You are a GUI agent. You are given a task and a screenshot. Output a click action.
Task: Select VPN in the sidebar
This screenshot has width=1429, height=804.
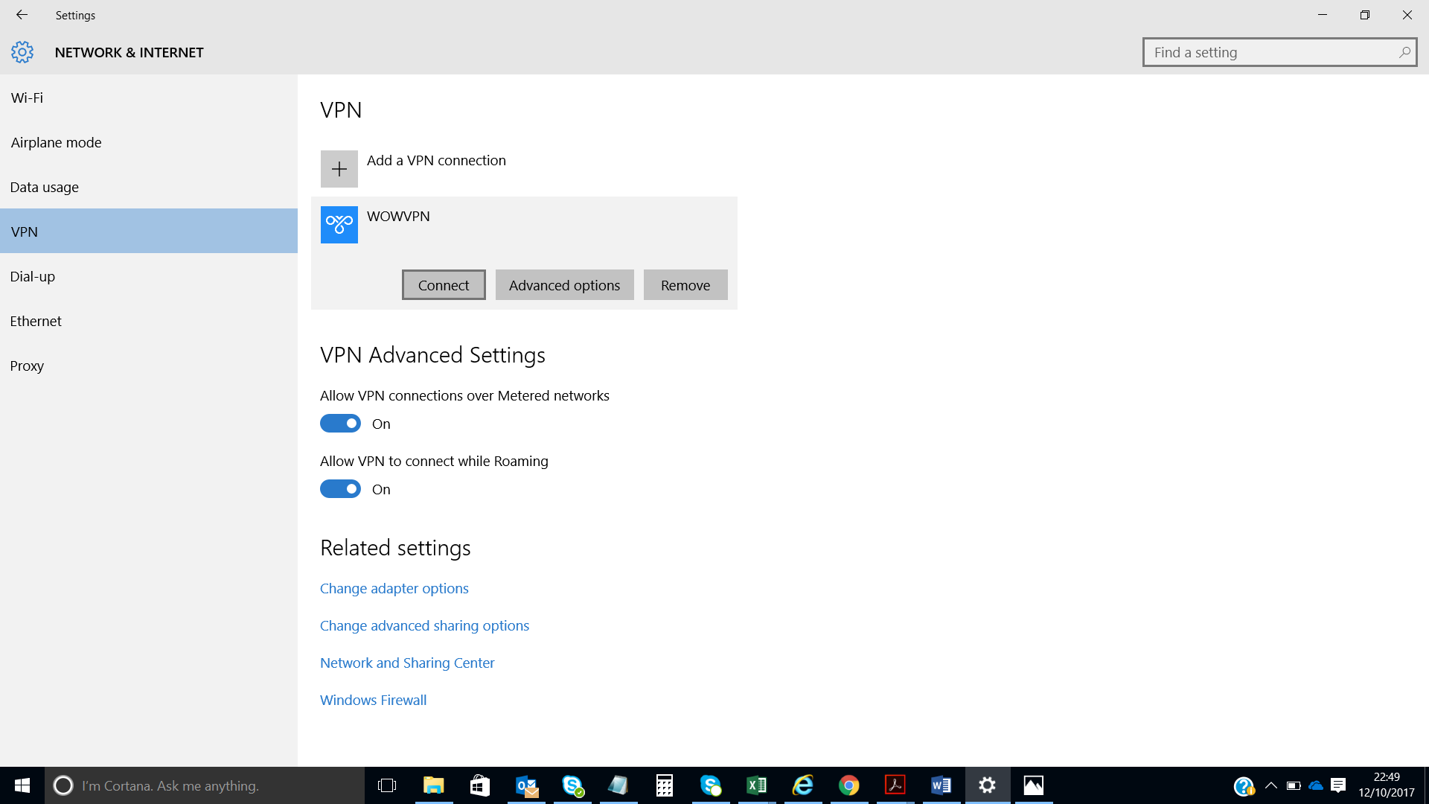pyautogui.click(x=149, y=232)
